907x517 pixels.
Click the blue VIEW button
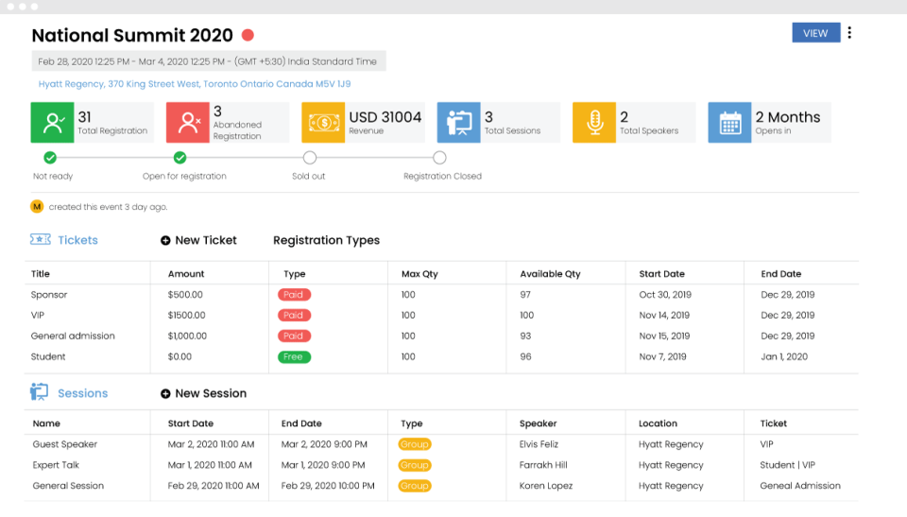pyautogui.click(x=815, y=33)
